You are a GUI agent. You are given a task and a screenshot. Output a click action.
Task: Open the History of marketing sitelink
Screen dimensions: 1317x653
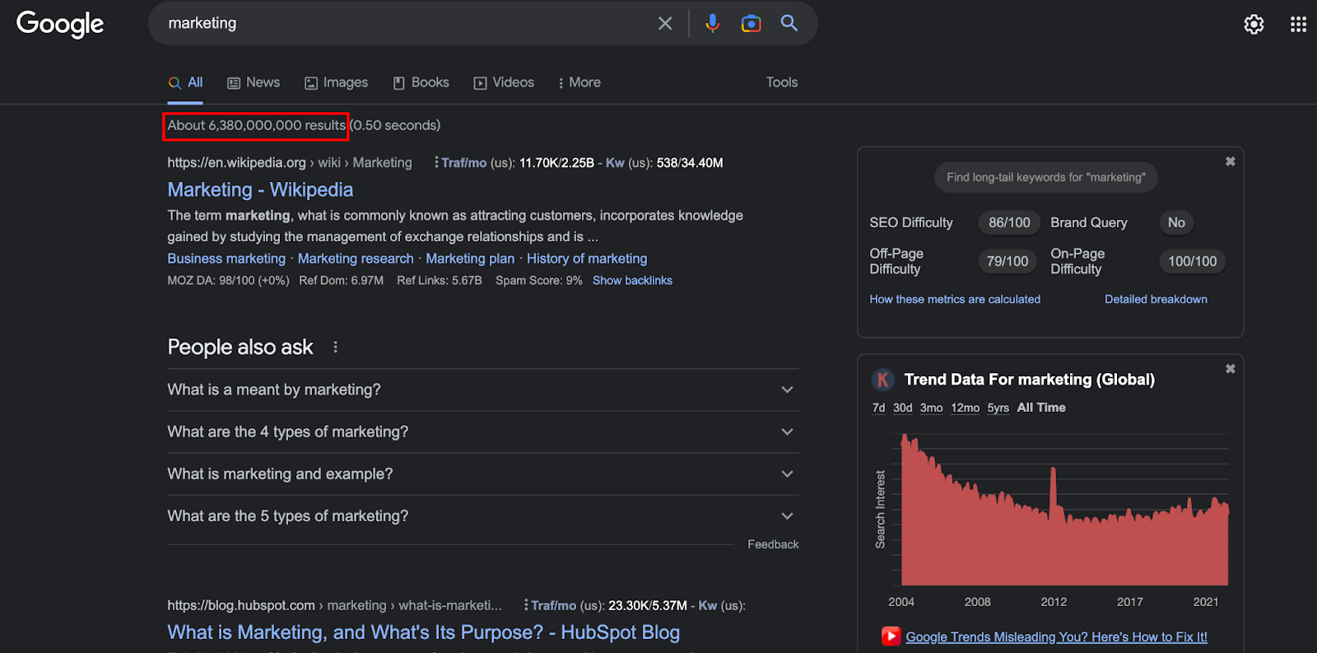[587, 259]
